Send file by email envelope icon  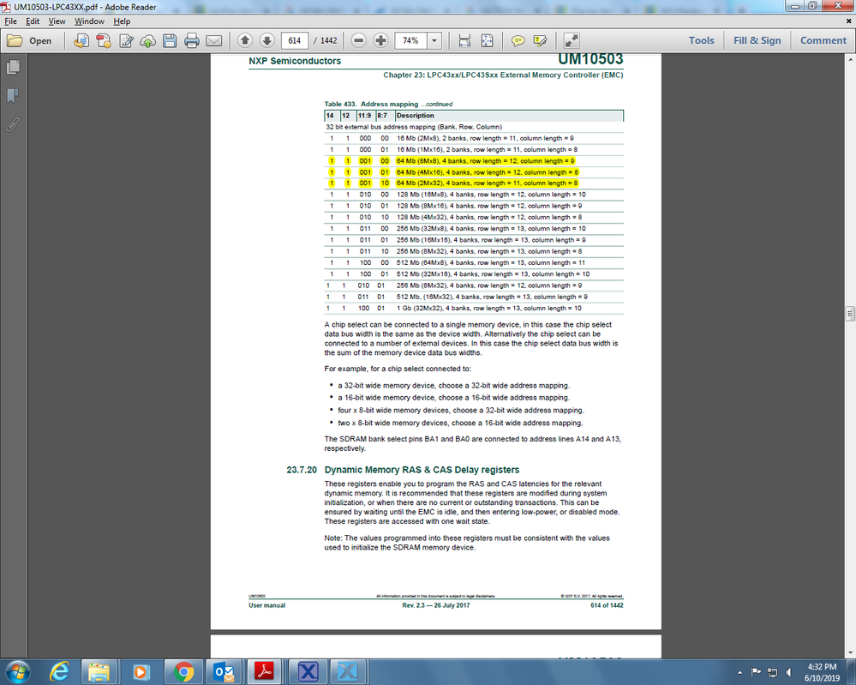pos(214,41)
